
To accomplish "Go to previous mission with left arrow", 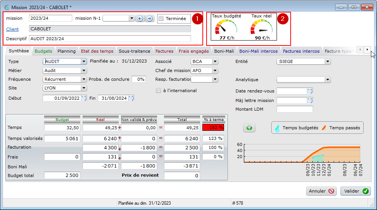I will [x=140, y=19].
